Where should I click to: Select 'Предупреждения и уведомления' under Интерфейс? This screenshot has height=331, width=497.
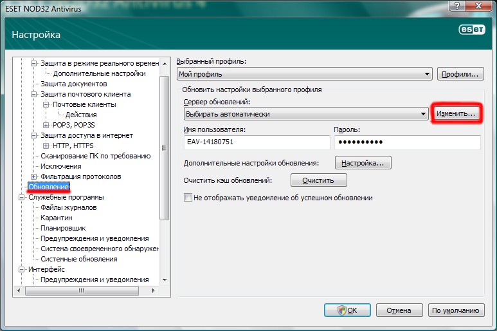[95, 279]
